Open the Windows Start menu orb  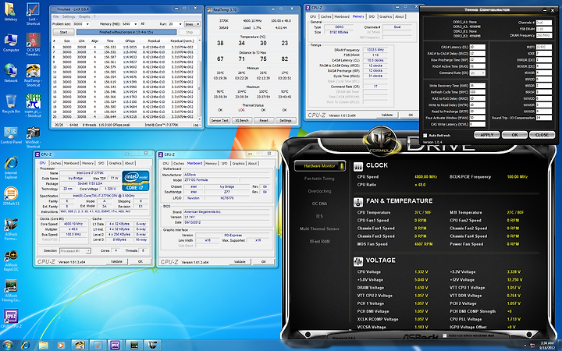coord(8,346)
